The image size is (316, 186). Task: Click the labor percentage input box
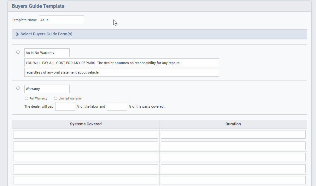coord(65,106)
